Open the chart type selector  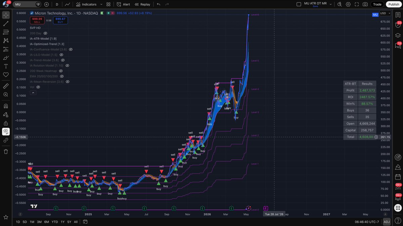[68, 4]
